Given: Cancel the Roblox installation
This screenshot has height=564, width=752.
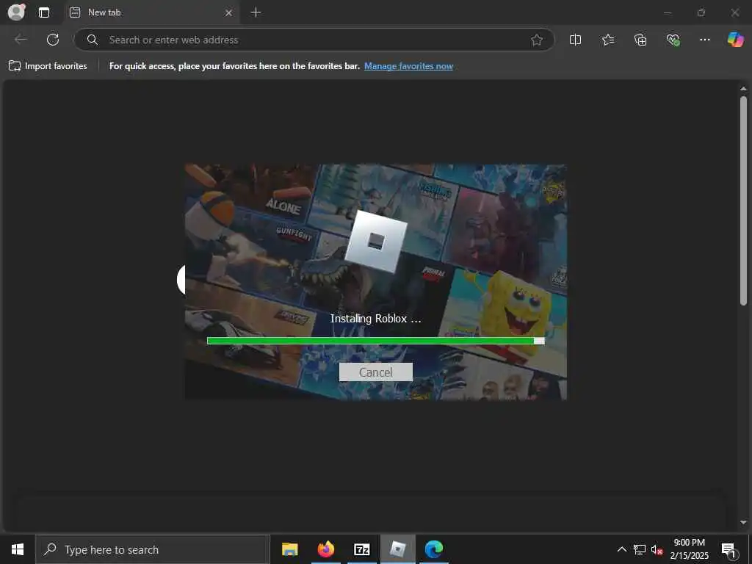Looking at the screenshot, I should [x=375, y=372].
